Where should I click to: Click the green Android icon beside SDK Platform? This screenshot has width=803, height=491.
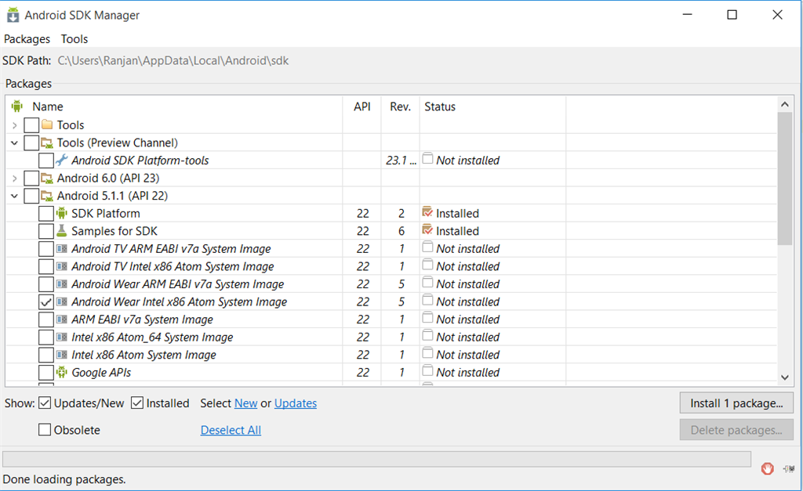tap(62, 213)
